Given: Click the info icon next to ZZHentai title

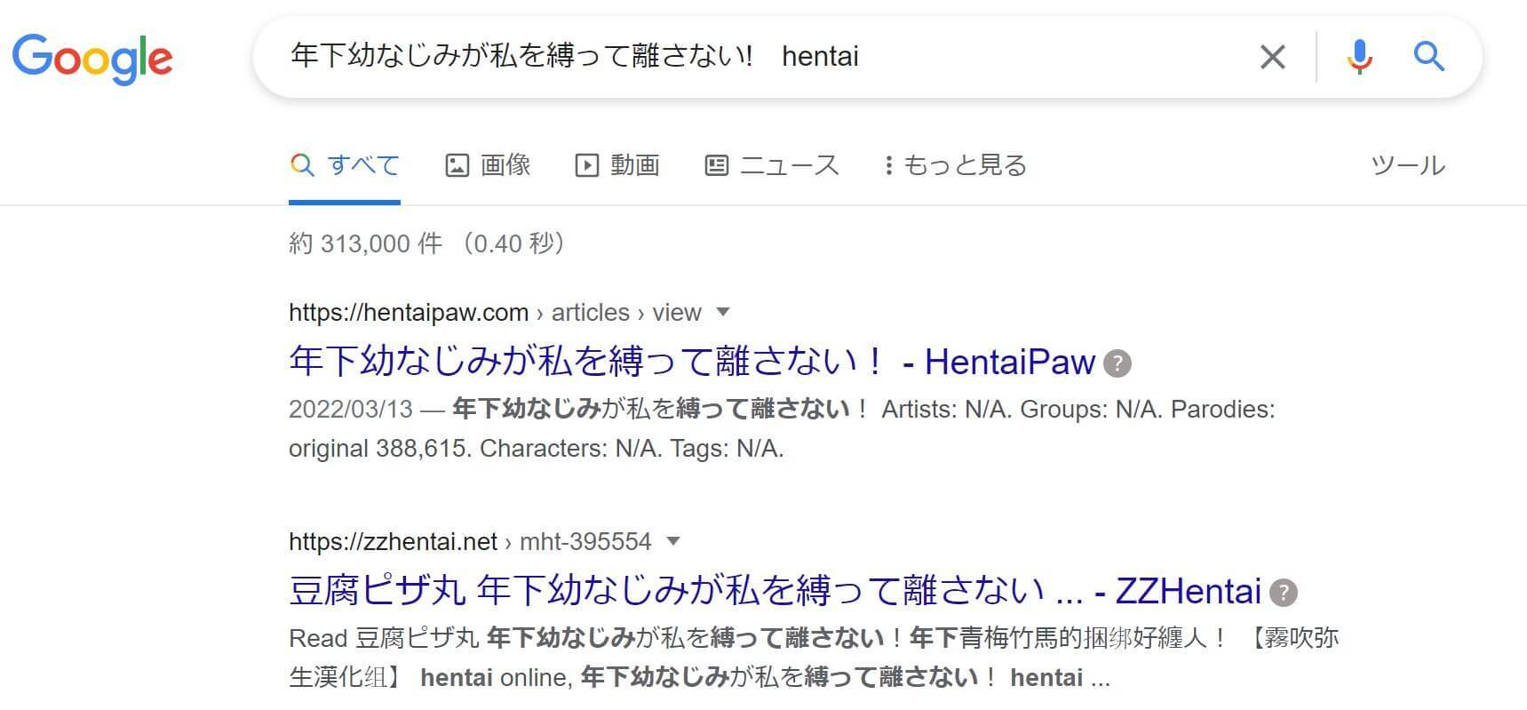Looking at the screenshot, I should coord(1284,592).
